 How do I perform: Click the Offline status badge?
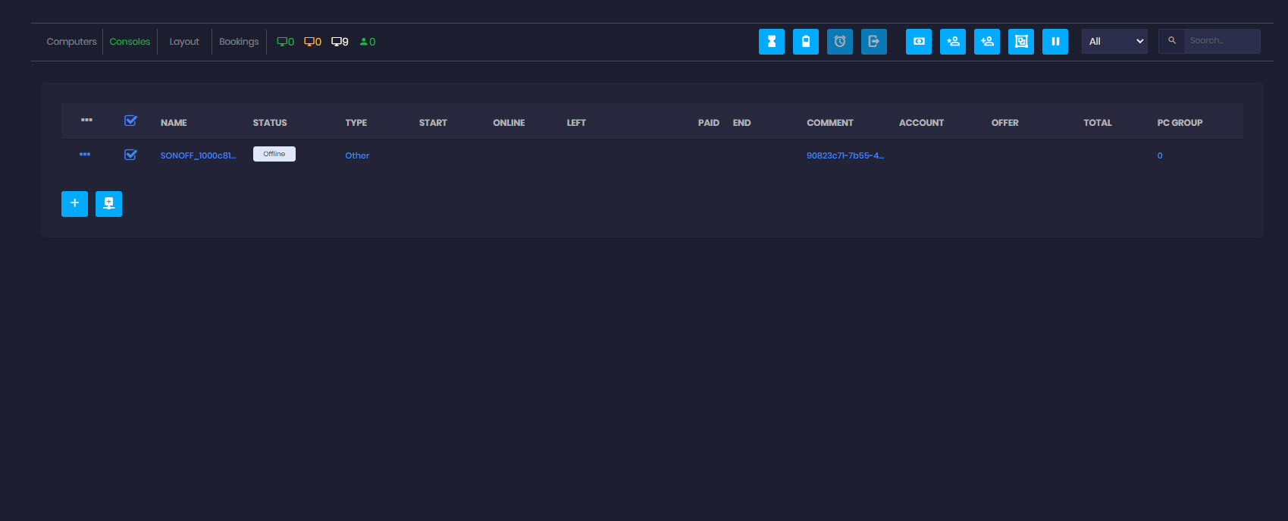tap(274, 154)
